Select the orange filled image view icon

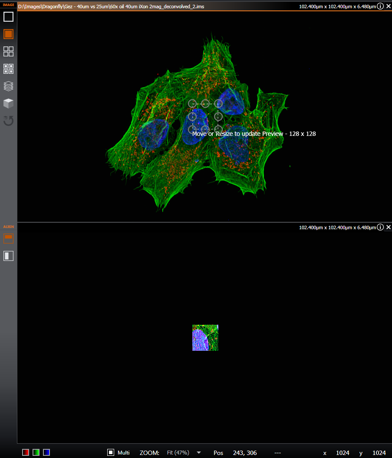click(x=9, y=34)
